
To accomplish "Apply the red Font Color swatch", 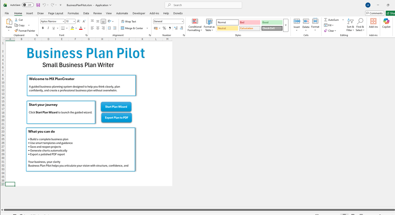I will pos(81,28).
